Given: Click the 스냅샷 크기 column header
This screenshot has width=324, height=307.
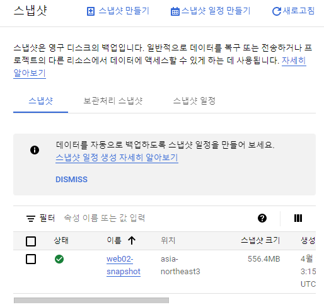Looking at the screenshot, I should (260, 240).
